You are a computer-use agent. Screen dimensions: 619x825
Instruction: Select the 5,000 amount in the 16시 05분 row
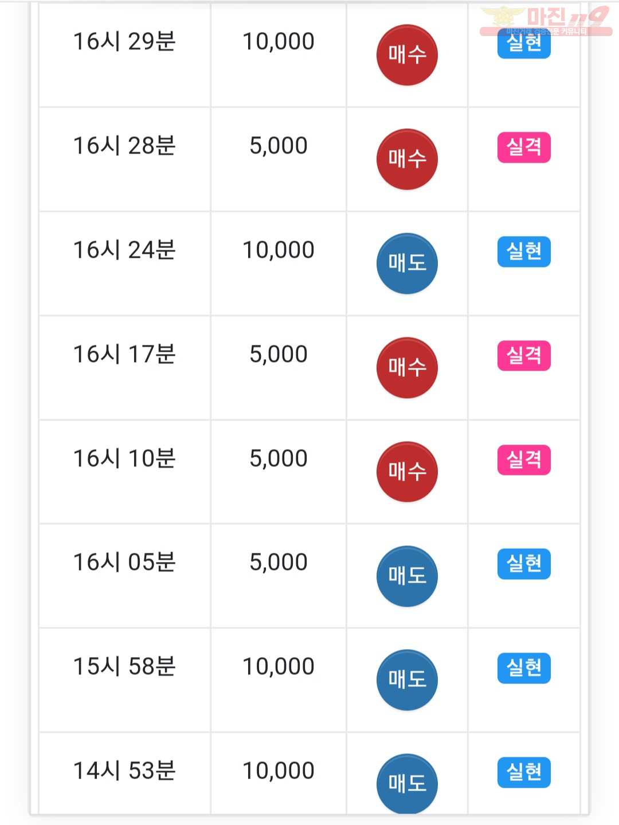[279, 562]
